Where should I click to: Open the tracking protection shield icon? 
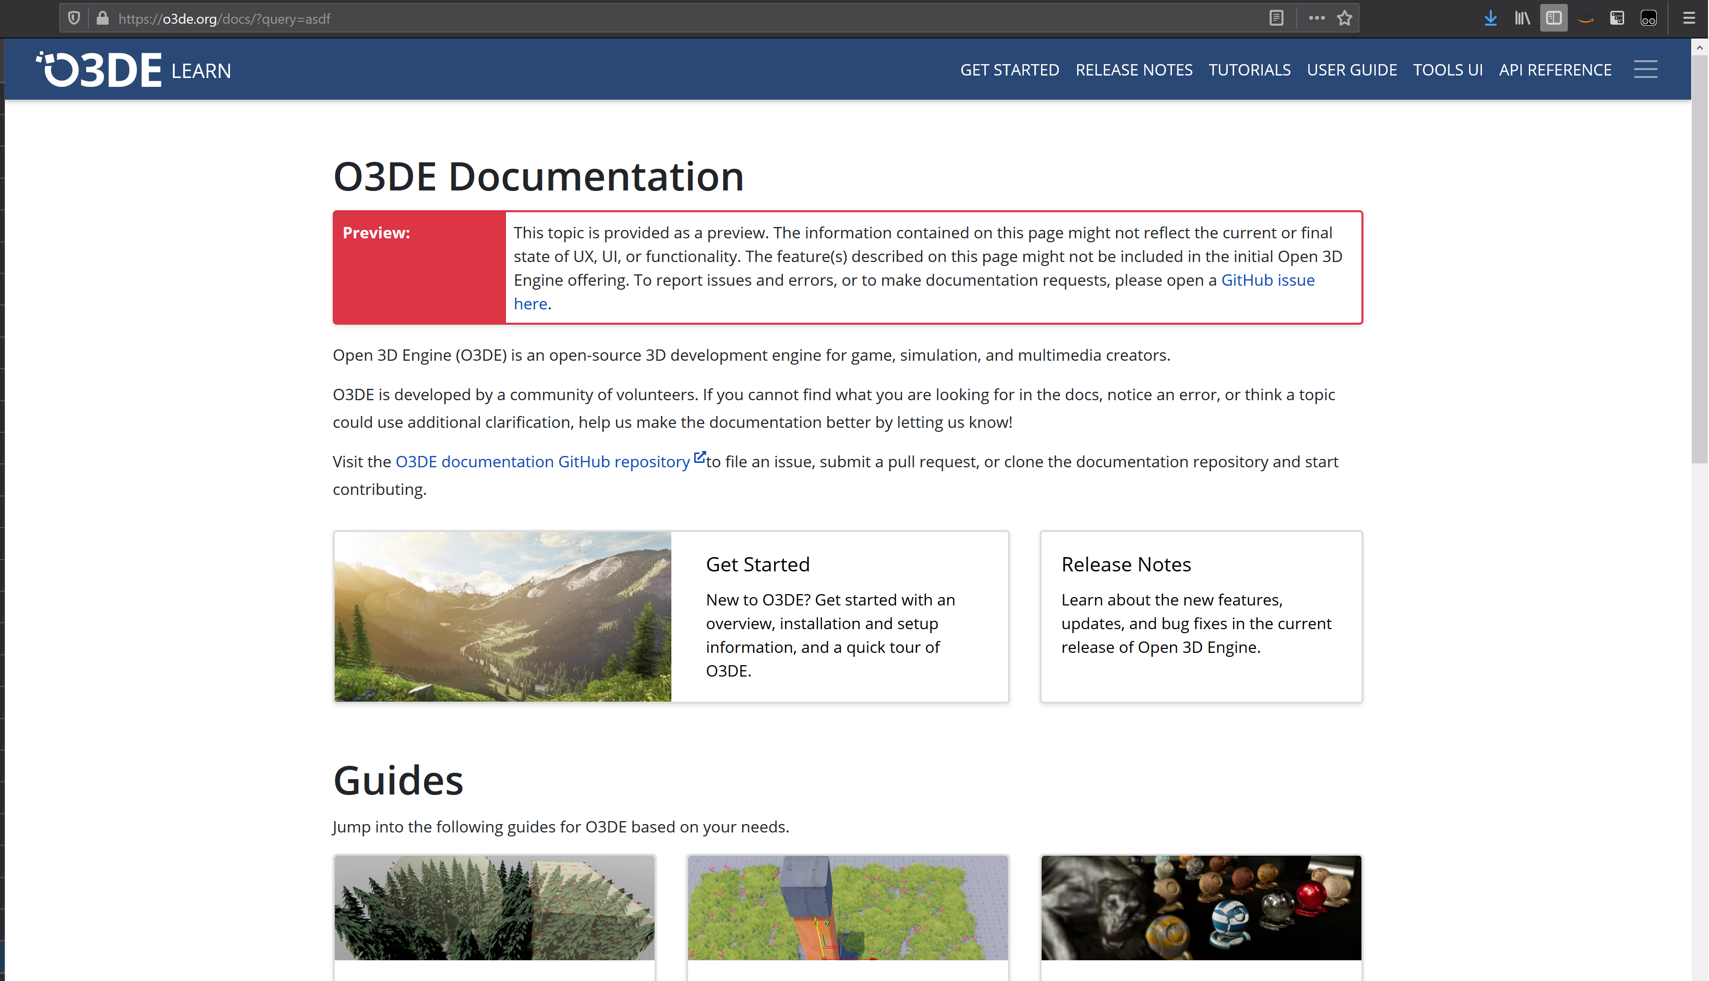coord(74,18)
